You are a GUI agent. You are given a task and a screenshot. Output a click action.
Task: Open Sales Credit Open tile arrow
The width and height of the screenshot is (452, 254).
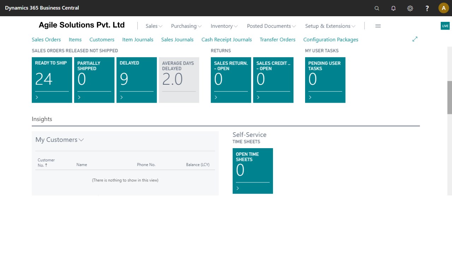point(258,97)
